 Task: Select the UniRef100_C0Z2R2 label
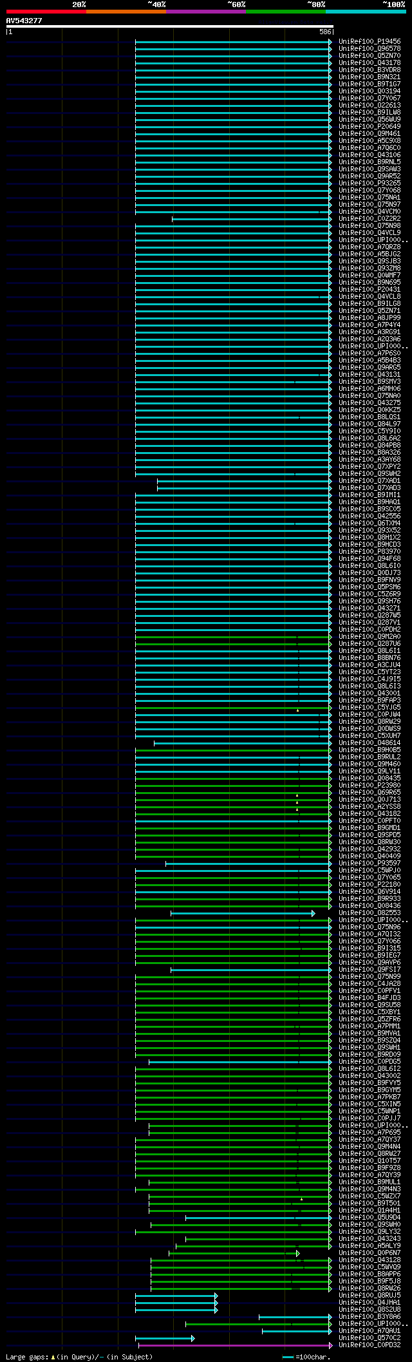point(370,218)
